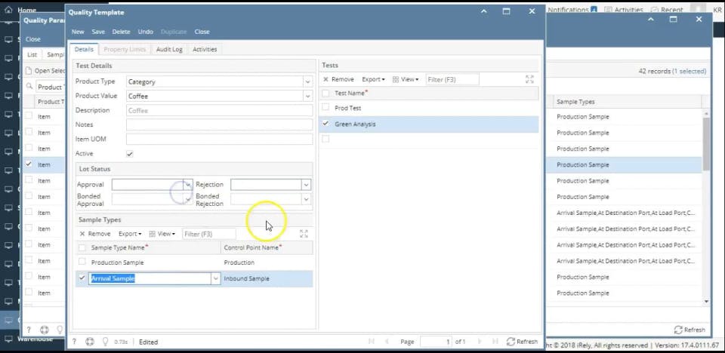Click the help icon in Quality Parameter window footer
Screen dimensions: 725x353
[x=29, y=330]
